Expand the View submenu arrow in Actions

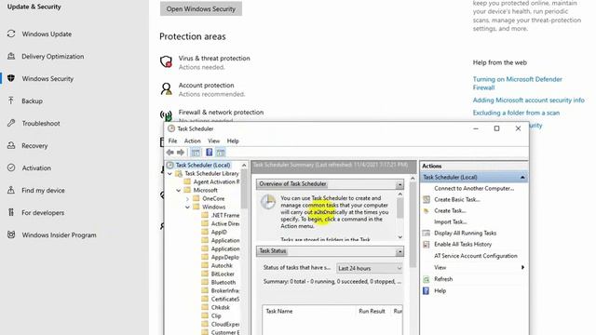pos(523,267)
